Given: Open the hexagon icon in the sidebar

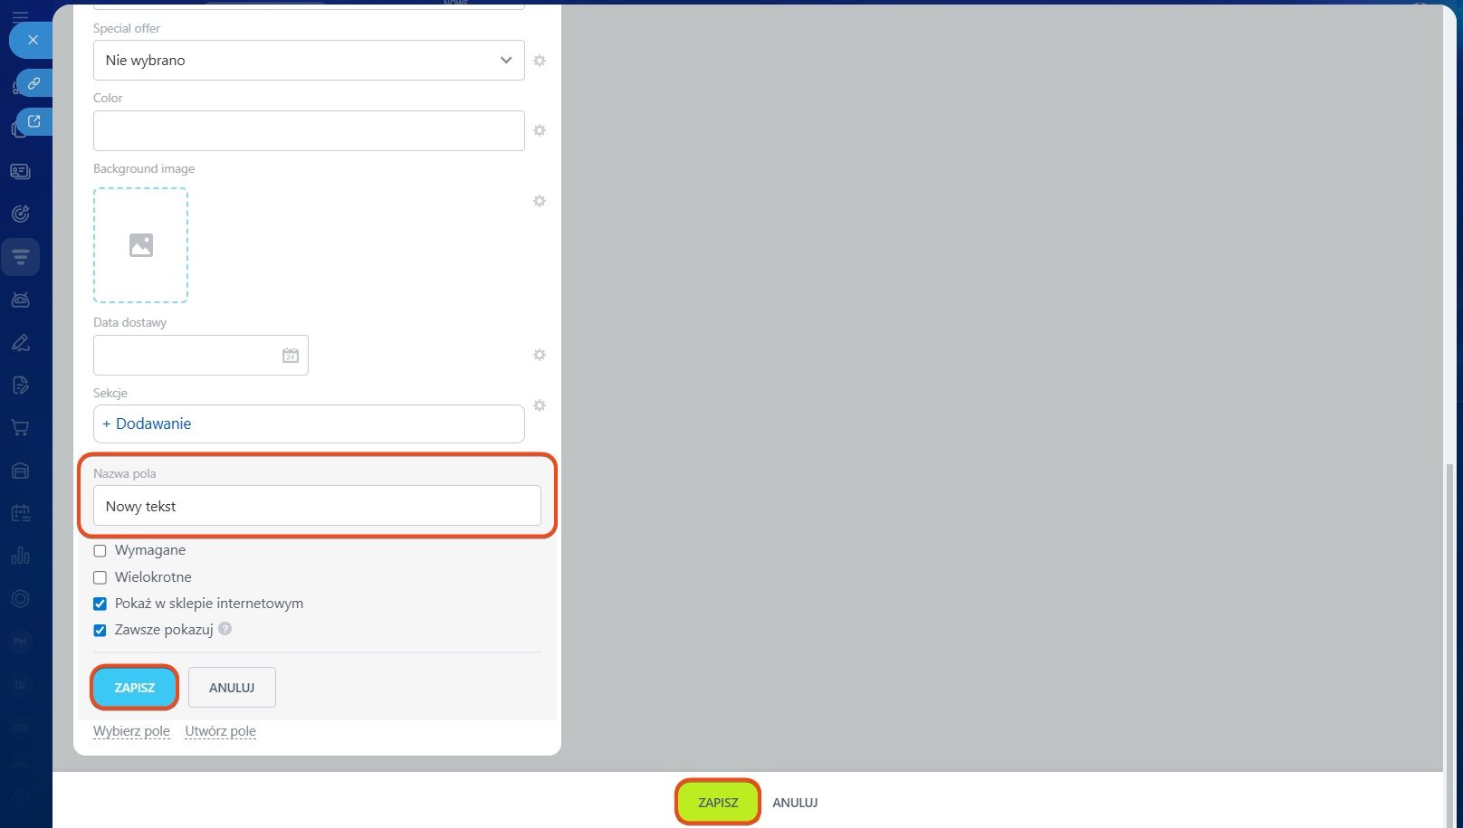Looking at the screenshot, I should (20, 599).
